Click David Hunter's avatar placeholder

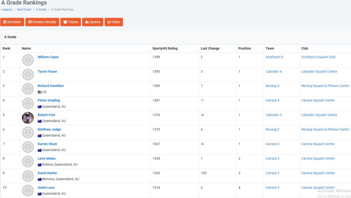point(28,176)
